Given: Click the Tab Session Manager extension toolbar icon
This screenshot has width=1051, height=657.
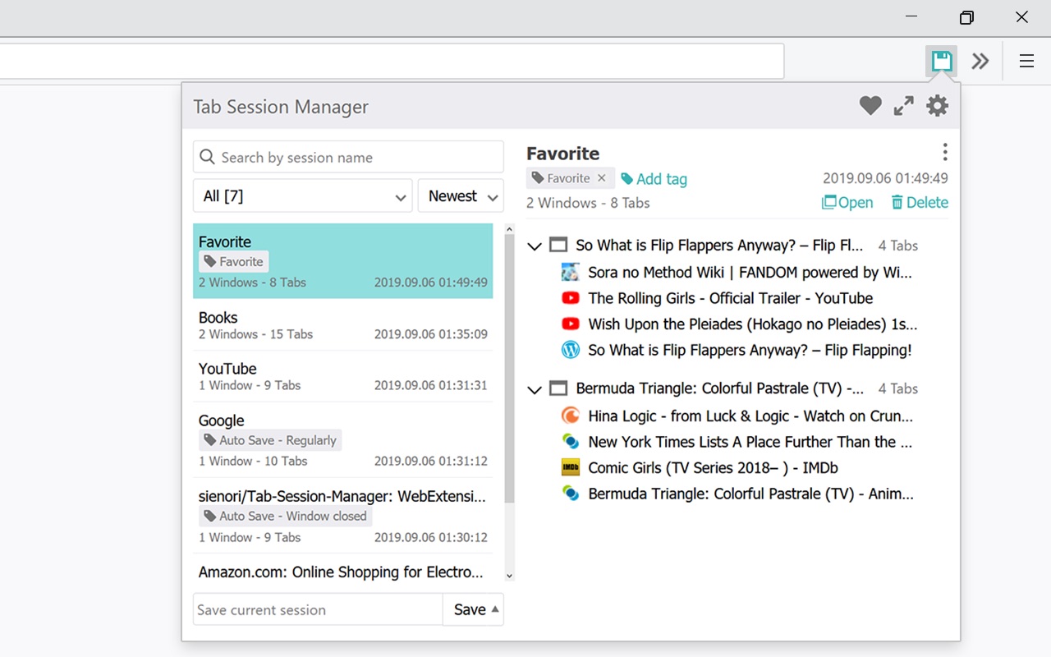Looking at the screenshot, I should pos(941,60).
